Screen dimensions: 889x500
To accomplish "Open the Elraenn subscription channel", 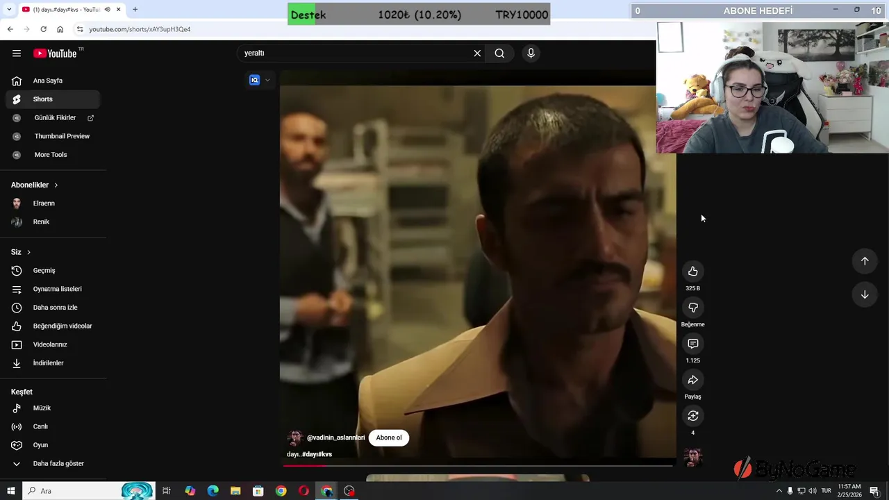I will (x=53, y=203).
